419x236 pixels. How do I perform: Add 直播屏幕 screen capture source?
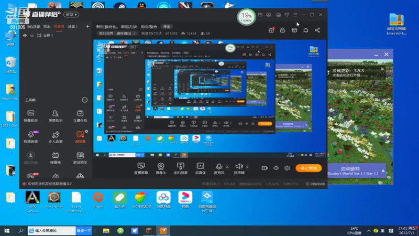141,168
